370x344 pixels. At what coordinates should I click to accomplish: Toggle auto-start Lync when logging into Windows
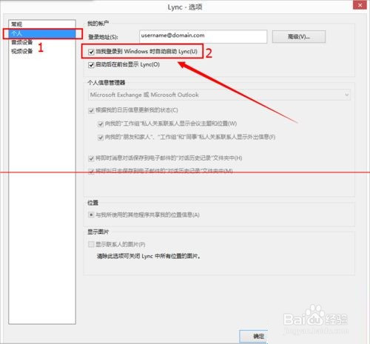click(x=91, y=52)
